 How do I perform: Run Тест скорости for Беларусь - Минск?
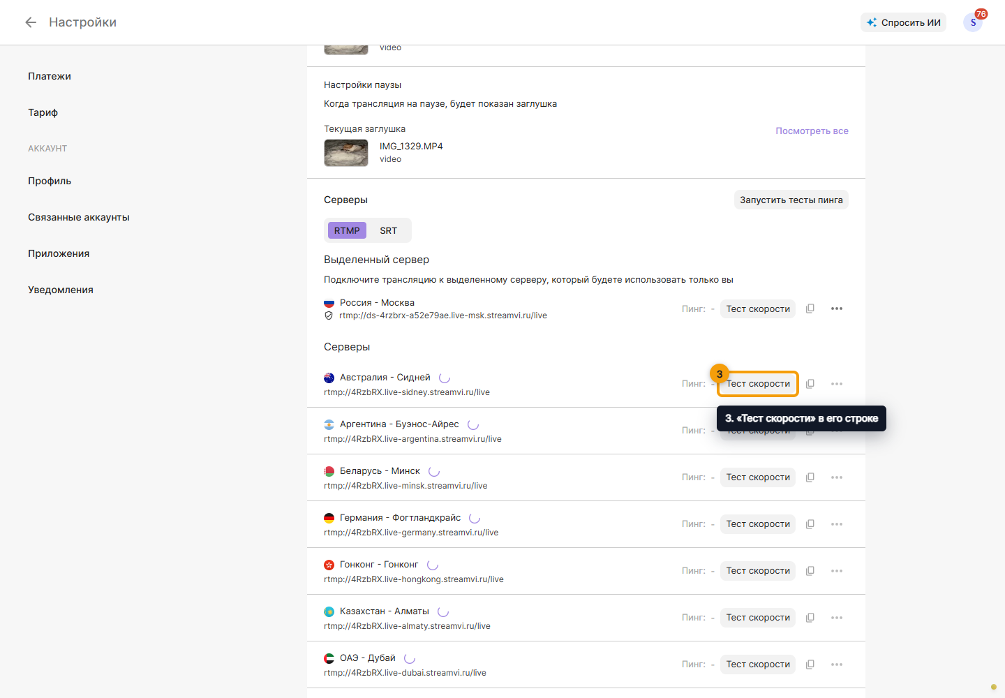click(758, 477)
